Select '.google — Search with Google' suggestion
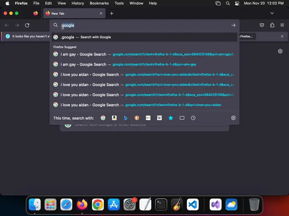The height and width of the screenshot is (216, 289). point(144,37)
